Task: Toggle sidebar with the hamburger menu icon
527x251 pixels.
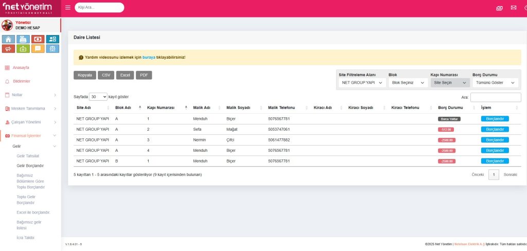Action: click(68, 8)
